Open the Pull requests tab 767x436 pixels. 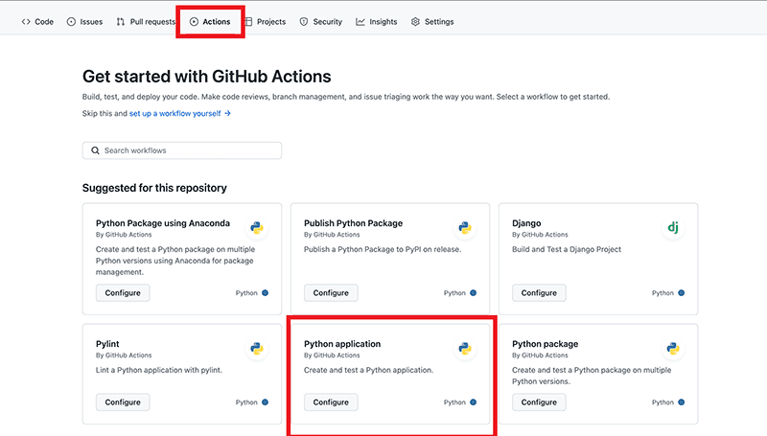pyautogui.click(x=147, y=21)
